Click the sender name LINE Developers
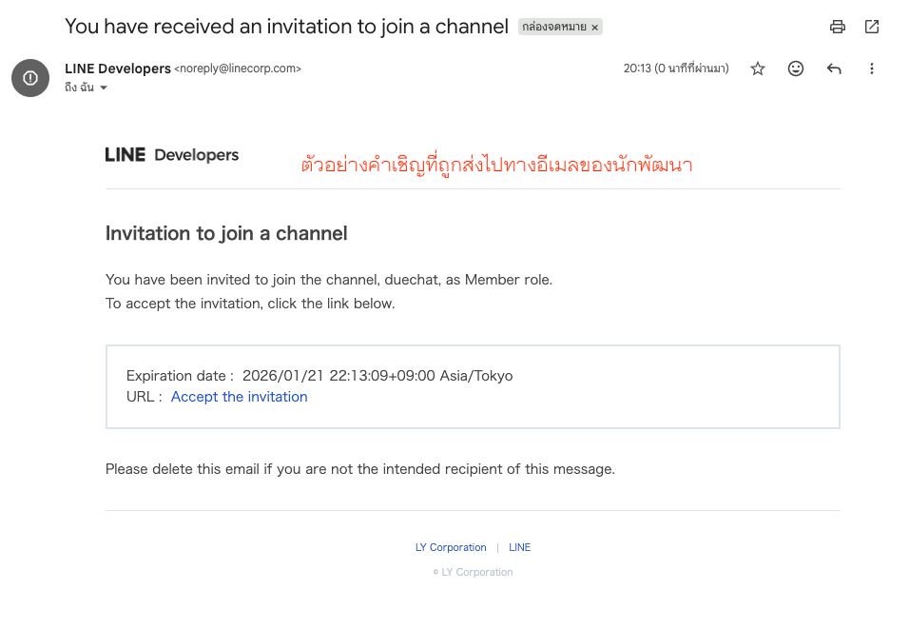Viewport: 909px width, 629px height. click(118, 69)
